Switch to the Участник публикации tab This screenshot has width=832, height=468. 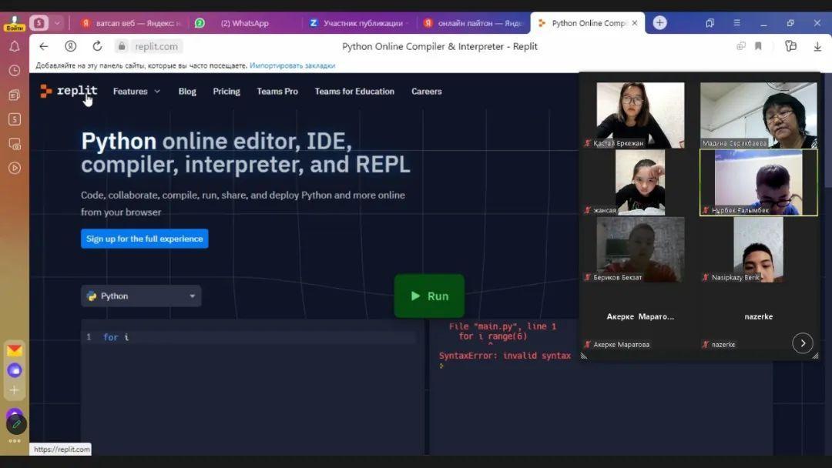coord(358,23)
